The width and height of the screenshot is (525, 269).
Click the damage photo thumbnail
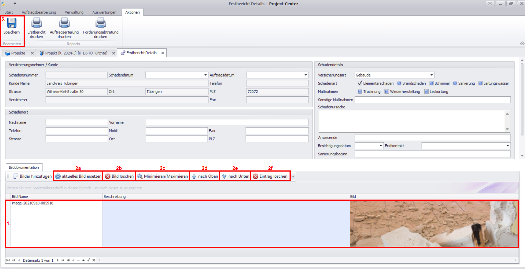[x=434, y=223]
